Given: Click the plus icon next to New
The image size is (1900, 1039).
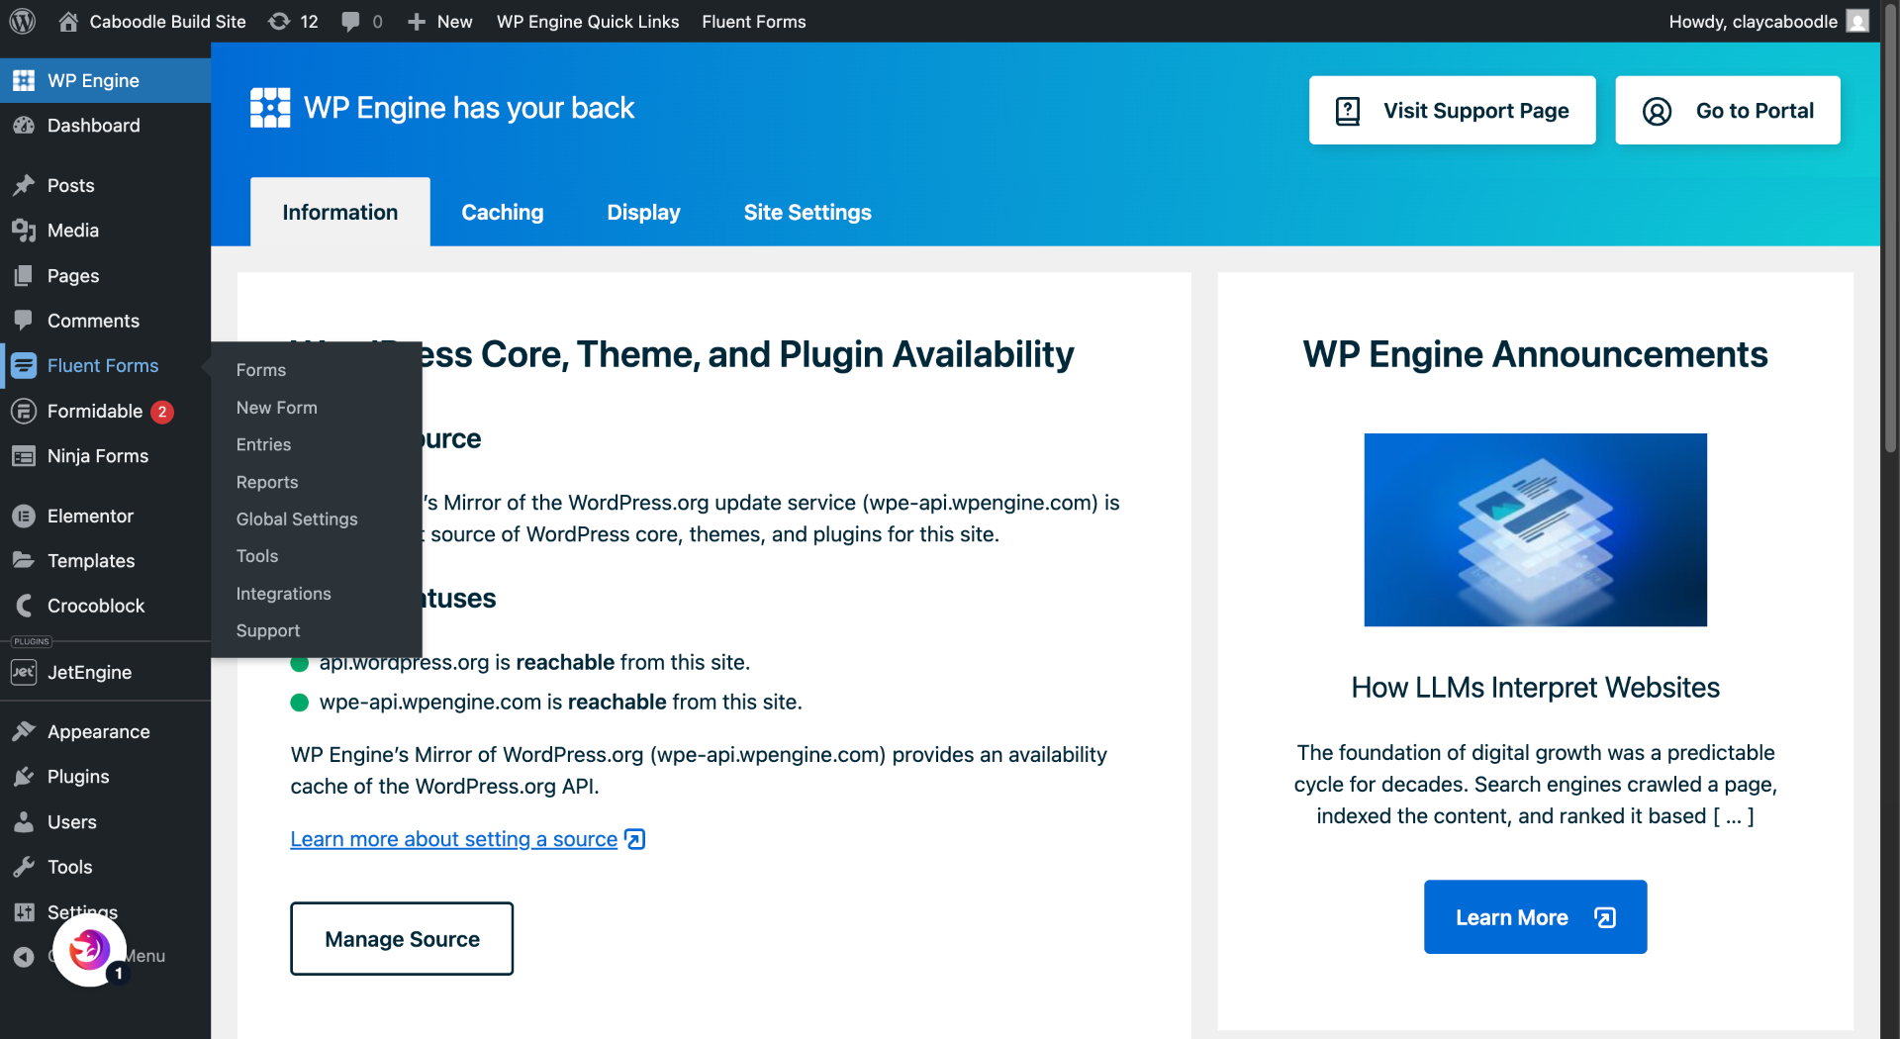Looking at the screenshot, I should tap(417, 21).
